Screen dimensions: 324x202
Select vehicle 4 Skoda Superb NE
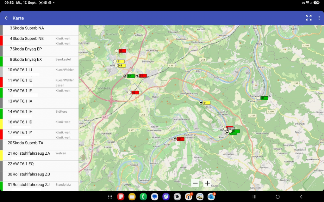coord(28,39)
